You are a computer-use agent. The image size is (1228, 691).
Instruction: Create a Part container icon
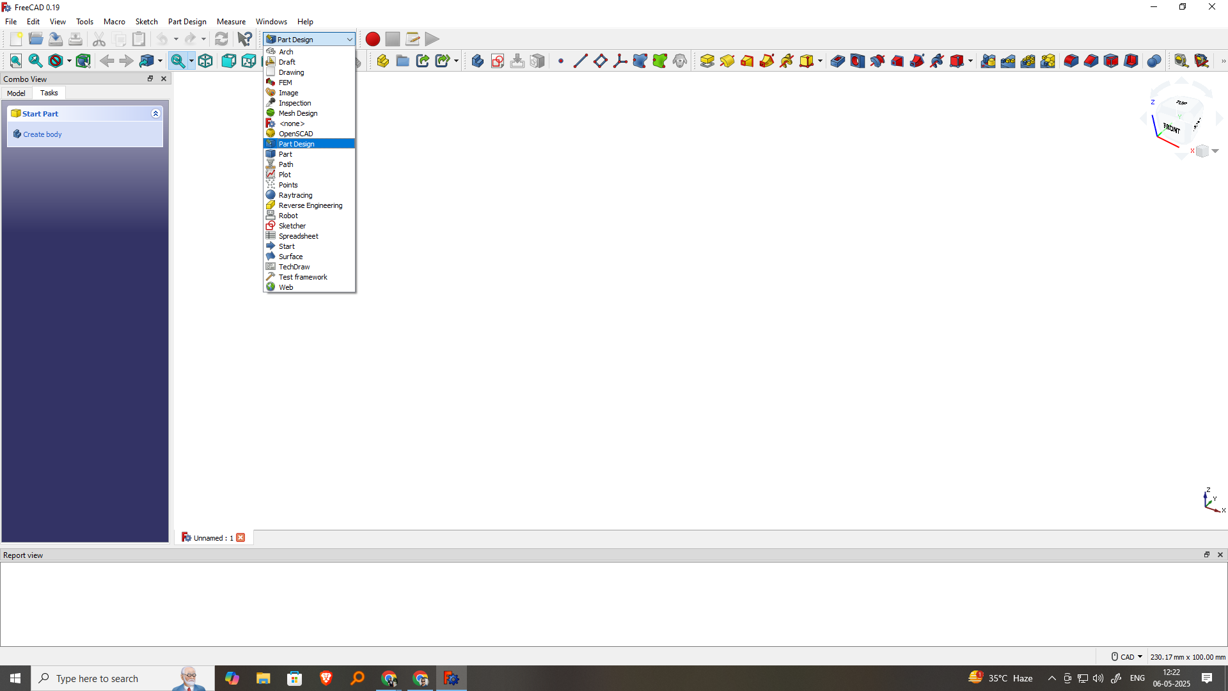[383, 61]
